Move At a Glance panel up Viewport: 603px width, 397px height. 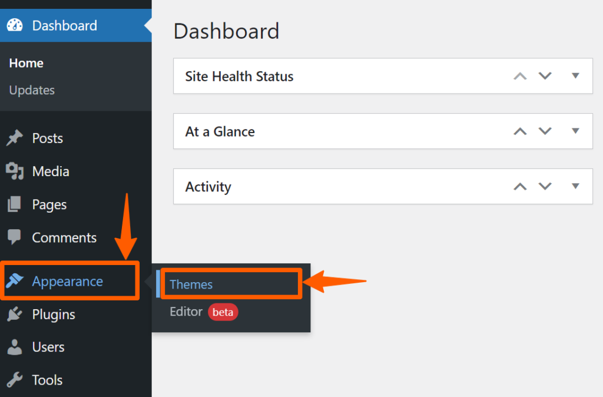tap(520, 131)
